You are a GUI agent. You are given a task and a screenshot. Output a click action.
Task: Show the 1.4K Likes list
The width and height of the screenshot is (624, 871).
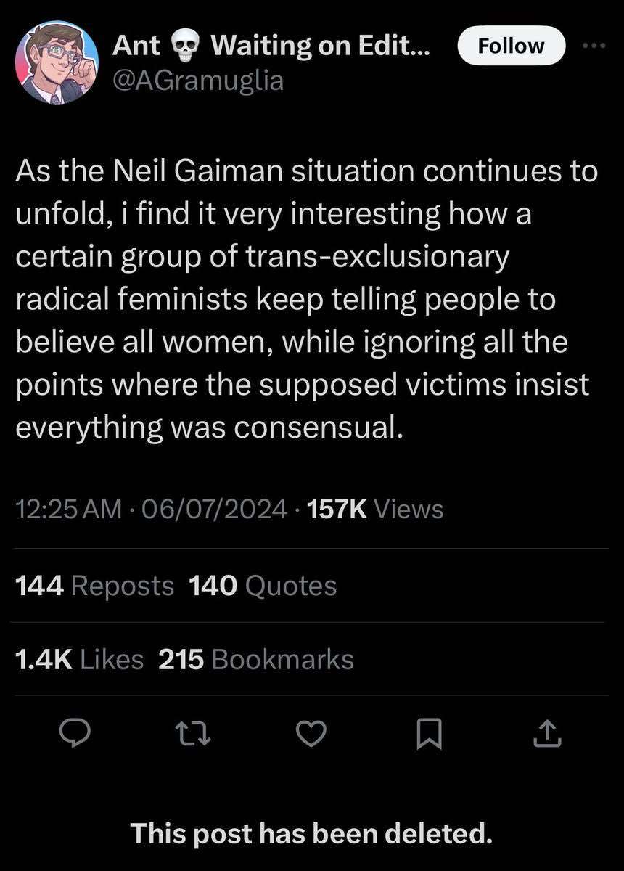[x=80, y=658]
